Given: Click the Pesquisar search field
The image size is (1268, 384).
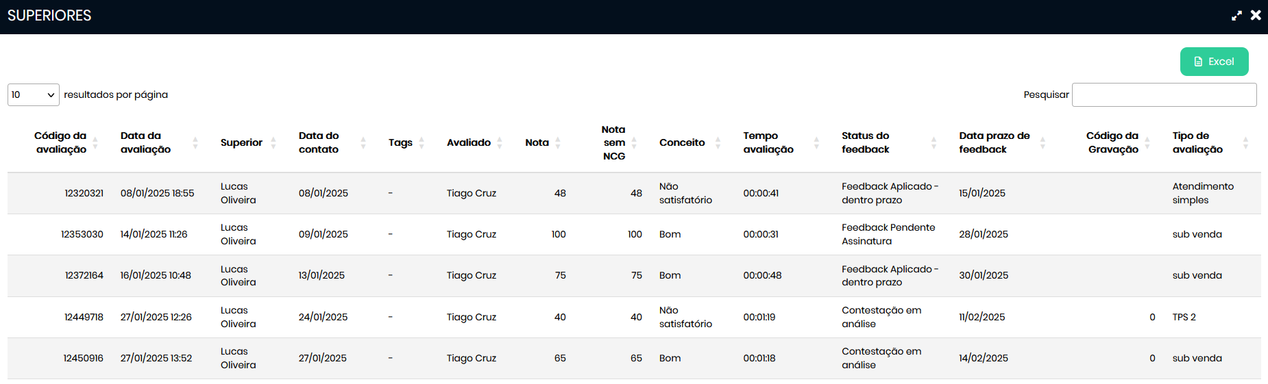Looking at the screenshot, I should coord(1164,94).
